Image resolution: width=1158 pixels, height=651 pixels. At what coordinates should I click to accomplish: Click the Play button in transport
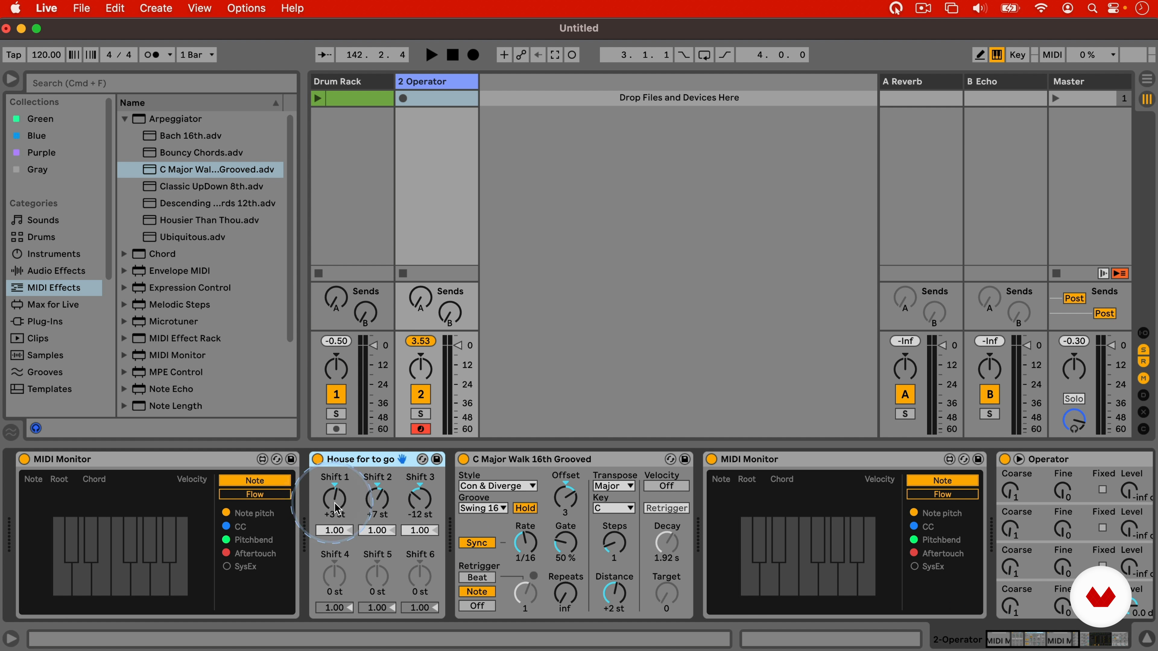coord(431,55)
